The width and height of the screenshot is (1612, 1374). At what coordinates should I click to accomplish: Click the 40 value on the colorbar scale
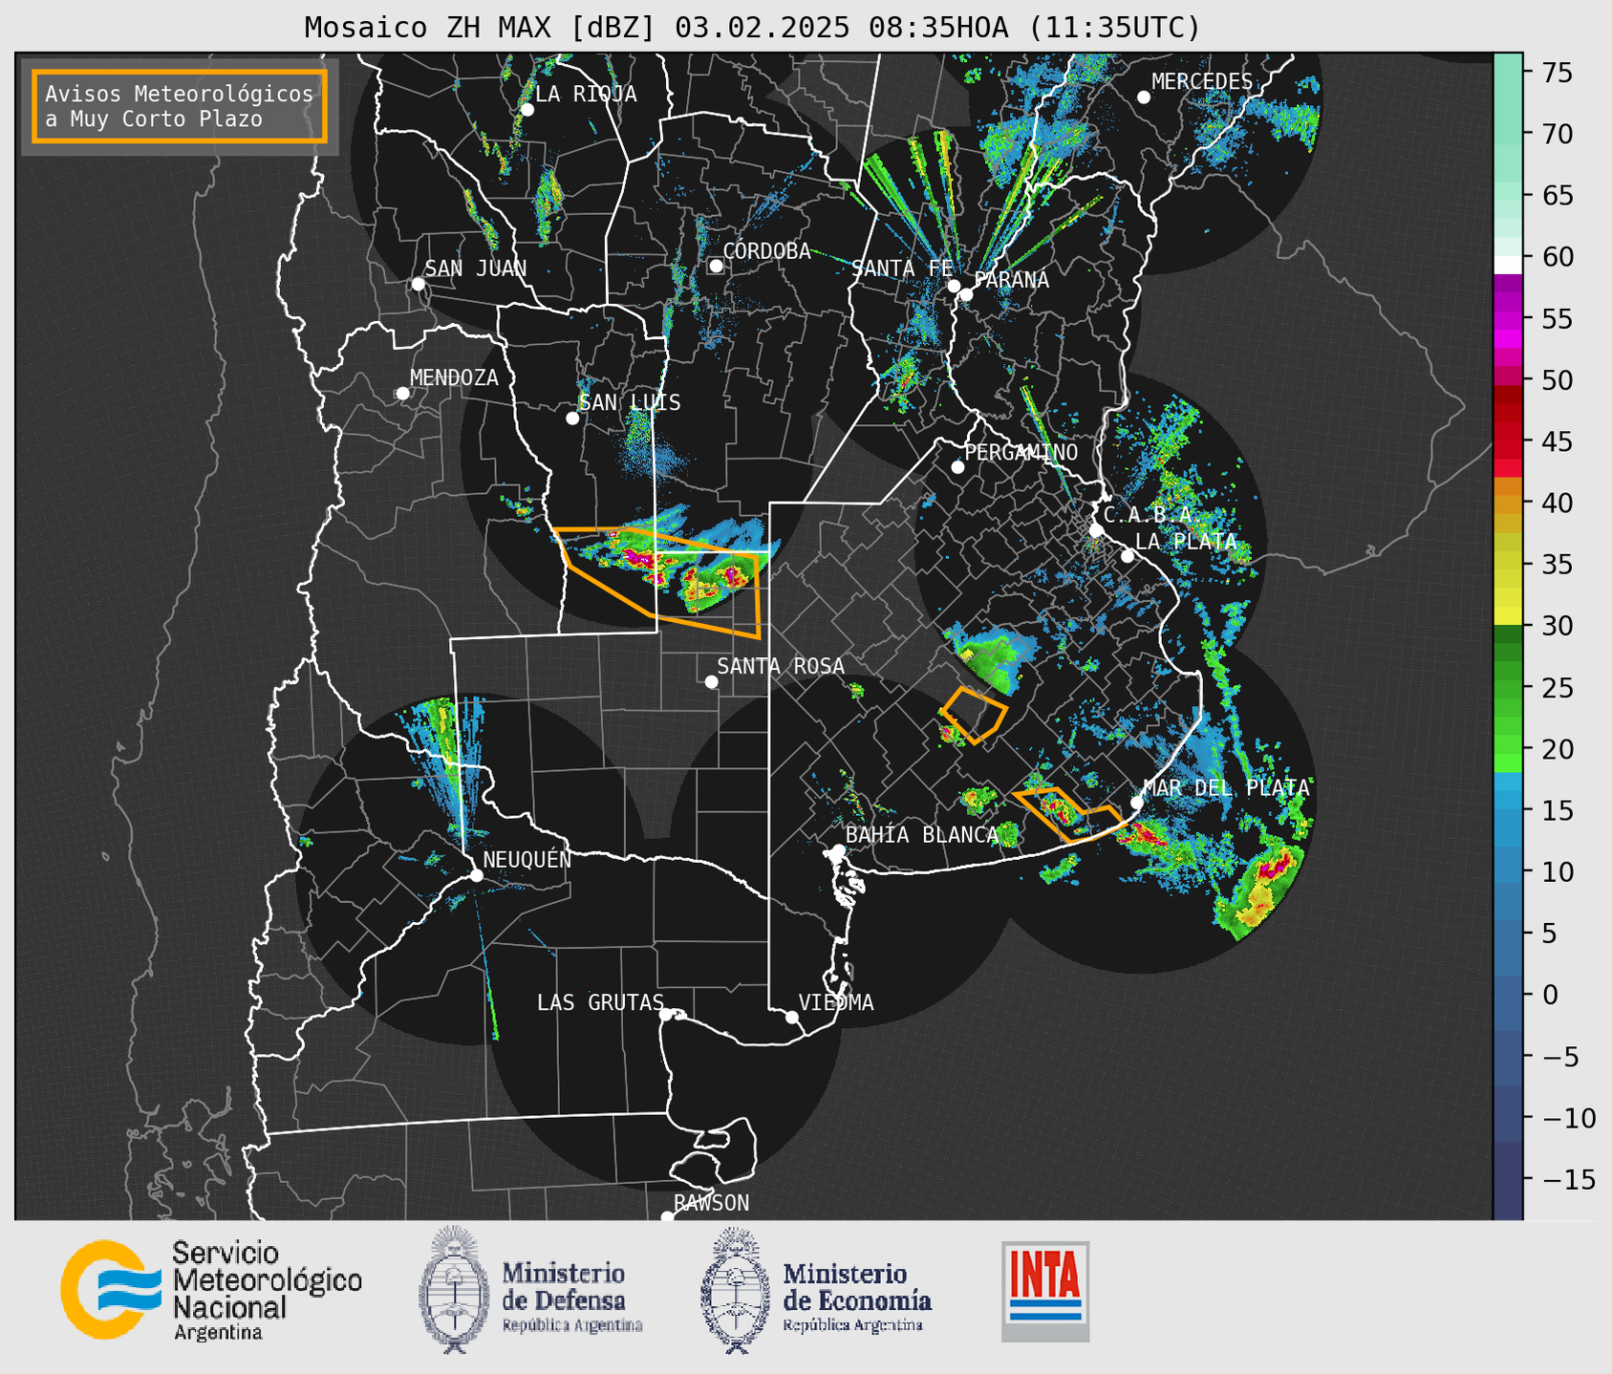1558,504
